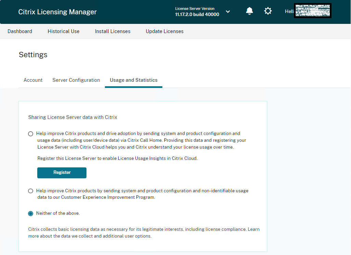The image size is (351, 255).
Task: Open the Hello user account menu
Action: point(308,11)
